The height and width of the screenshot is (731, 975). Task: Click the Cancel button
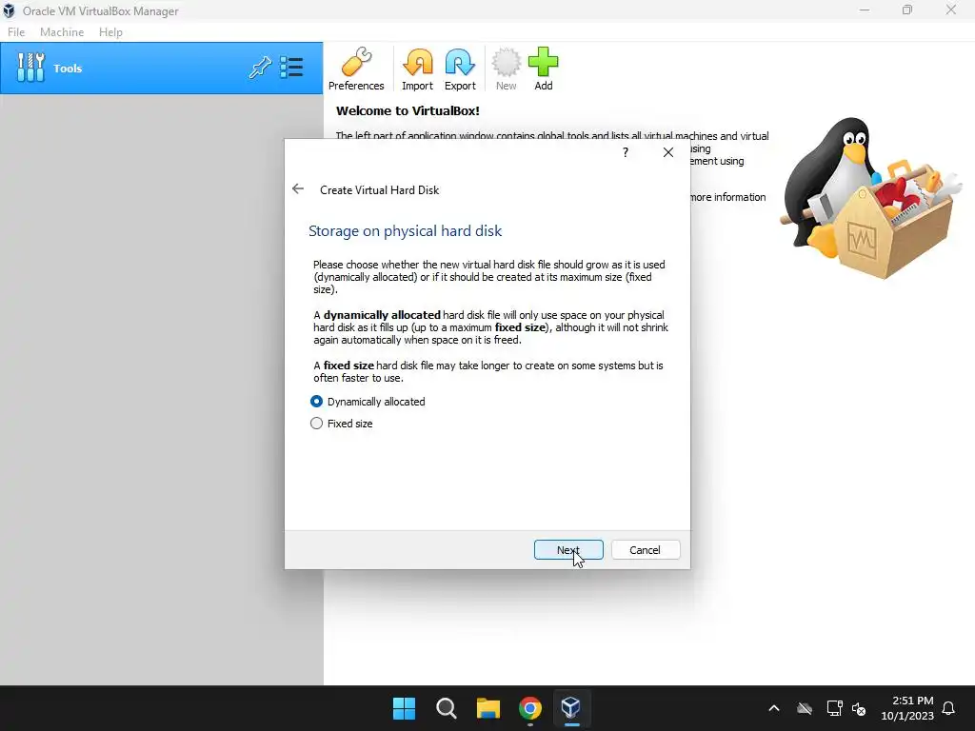coord(646,550)
